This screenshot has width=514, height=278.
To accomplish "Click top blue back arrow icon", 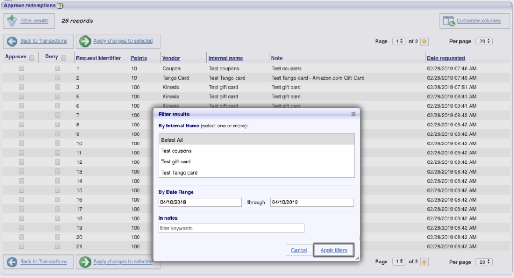I will 12,41.
